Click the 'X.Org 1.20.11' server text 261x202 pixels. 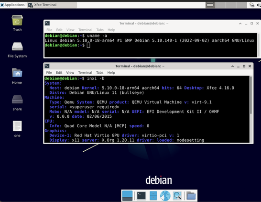click(x=118, y=140)
